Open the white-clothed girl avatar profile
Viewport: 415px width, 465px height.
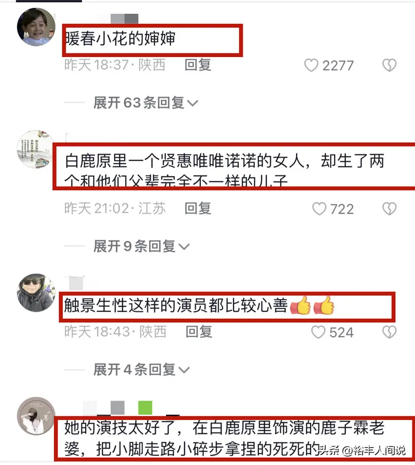coord(36,416)
